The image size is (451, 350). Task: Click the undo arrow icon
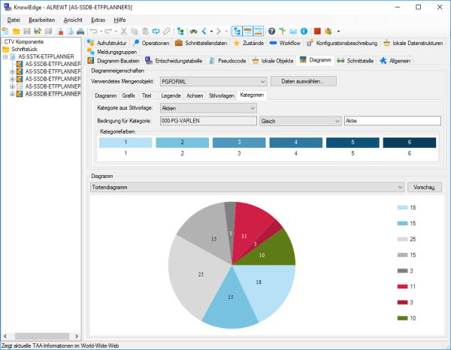click(94, 31)
